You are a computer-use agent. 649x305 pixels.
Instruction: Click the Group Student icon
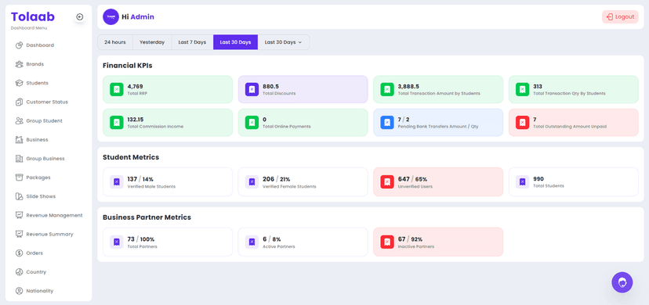click(19, 121)
